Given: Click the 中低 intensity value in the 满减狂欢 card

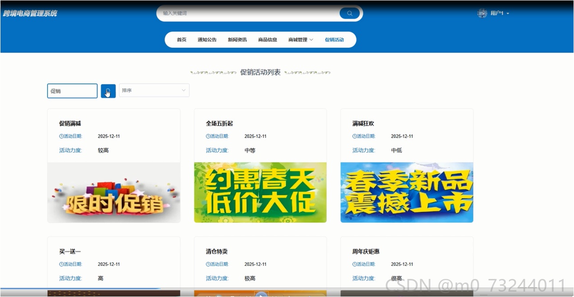Looking at the screenshot, I should pyautogui.click(x=396, y=150).
